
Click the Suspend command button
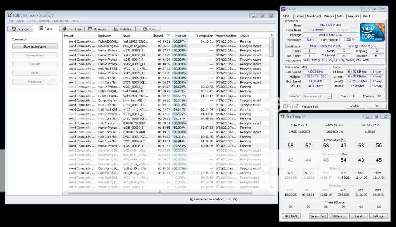[x=35, y=64]
